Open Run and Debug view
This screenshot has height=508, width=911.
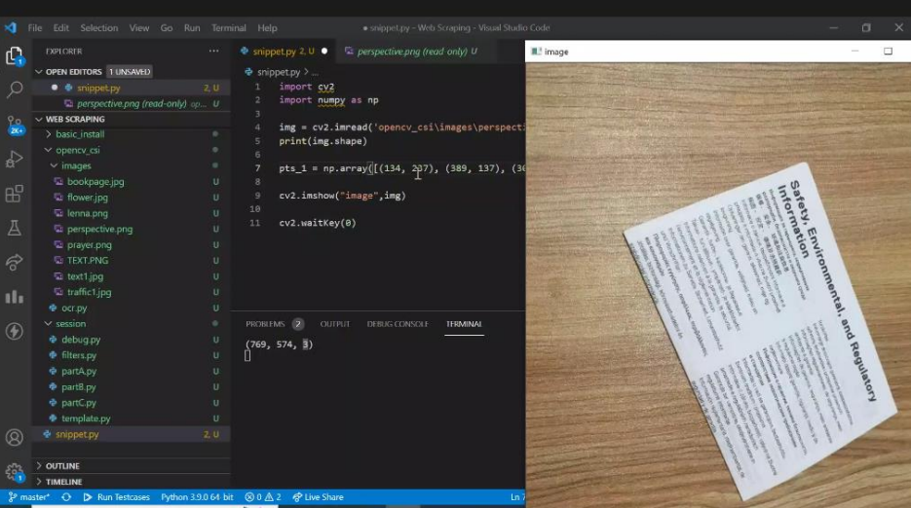15,159
